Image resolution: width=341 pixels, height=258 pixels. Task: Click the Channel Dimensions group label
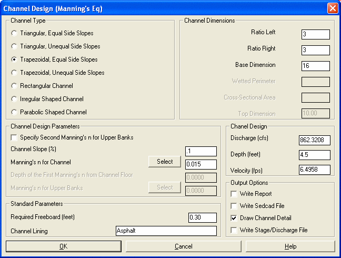pos(209,21)
